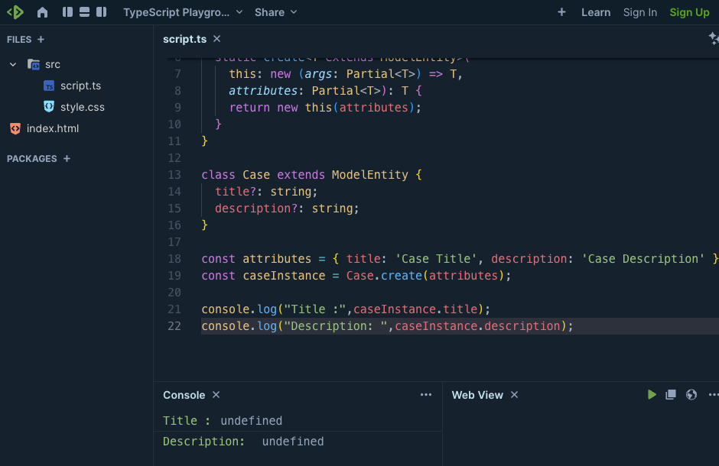Viewport: 719px width, 466px height.
Task: Click the Sign Up button
Action: click(689, 12)
